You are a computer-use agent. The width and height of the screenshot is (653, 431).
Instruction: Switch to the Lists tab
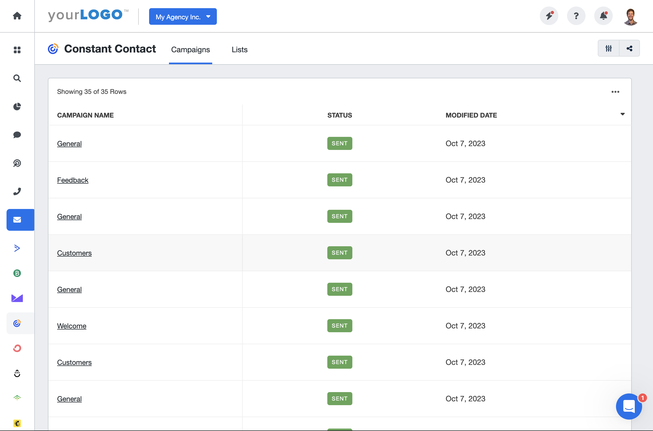pos(239,49)
